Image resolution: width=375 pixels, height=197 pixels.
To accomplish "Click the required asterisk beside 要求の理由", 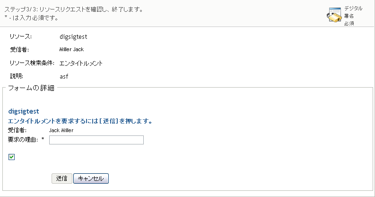I will [43, 139].
